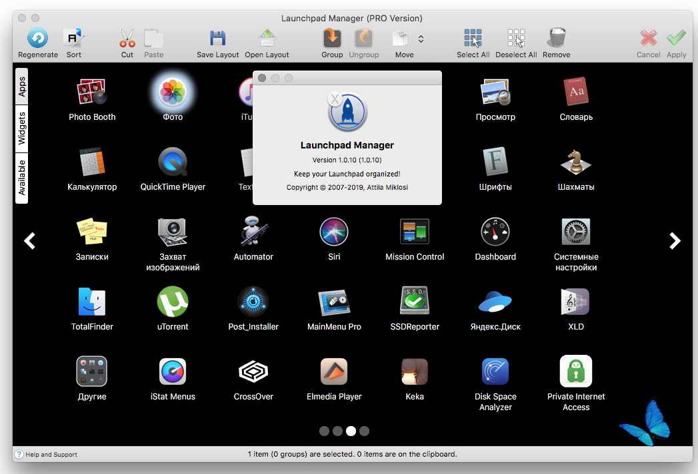Select the TotalFinder app icon
The image size is (698, 474).
(x=92, y=302)
